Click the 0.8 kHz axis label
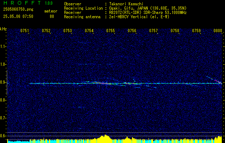 [3, 100]
